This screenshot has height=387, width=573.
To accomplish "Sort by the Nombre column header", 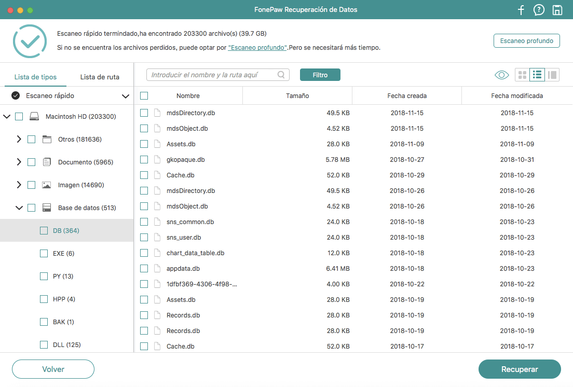I will coord(188,95).
